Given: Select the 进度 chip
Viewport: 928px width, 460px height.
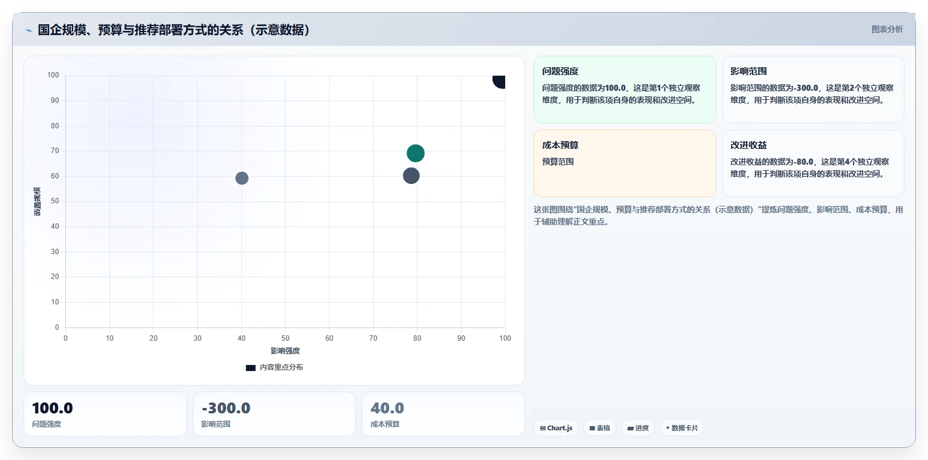Looking at the screenshot, I should click(x=638, y=428).
